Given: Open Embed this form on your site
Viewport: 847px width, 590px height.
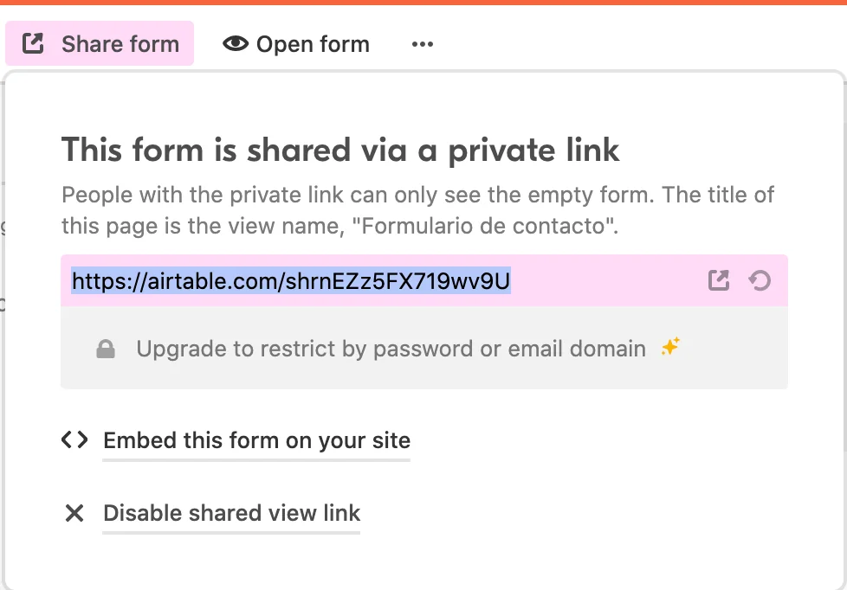Looking at the screenshot, I should 256,440.
